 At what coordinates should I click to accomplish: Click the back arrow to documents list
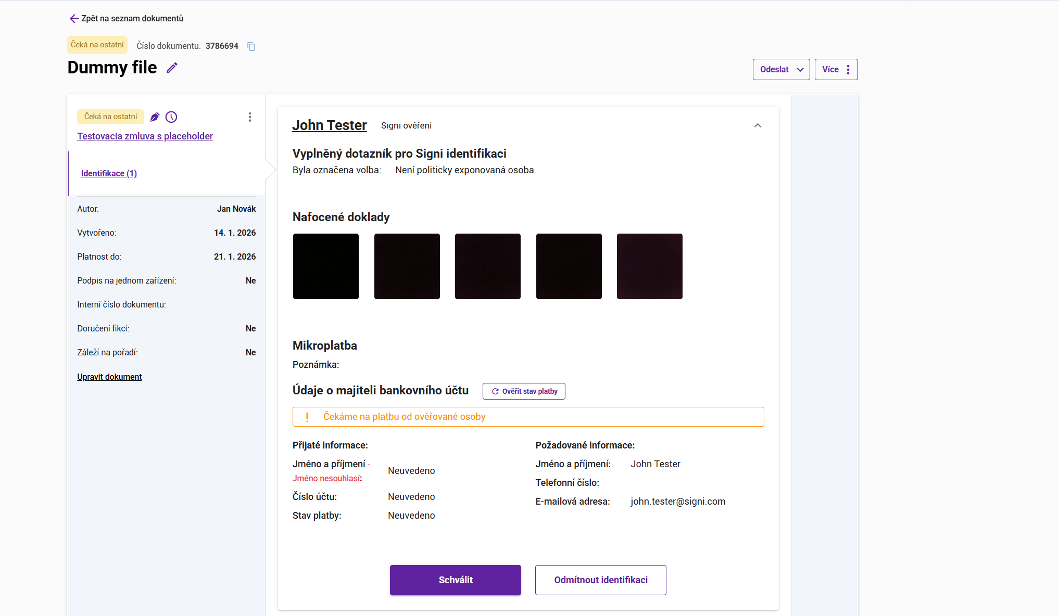pos(74,19)
